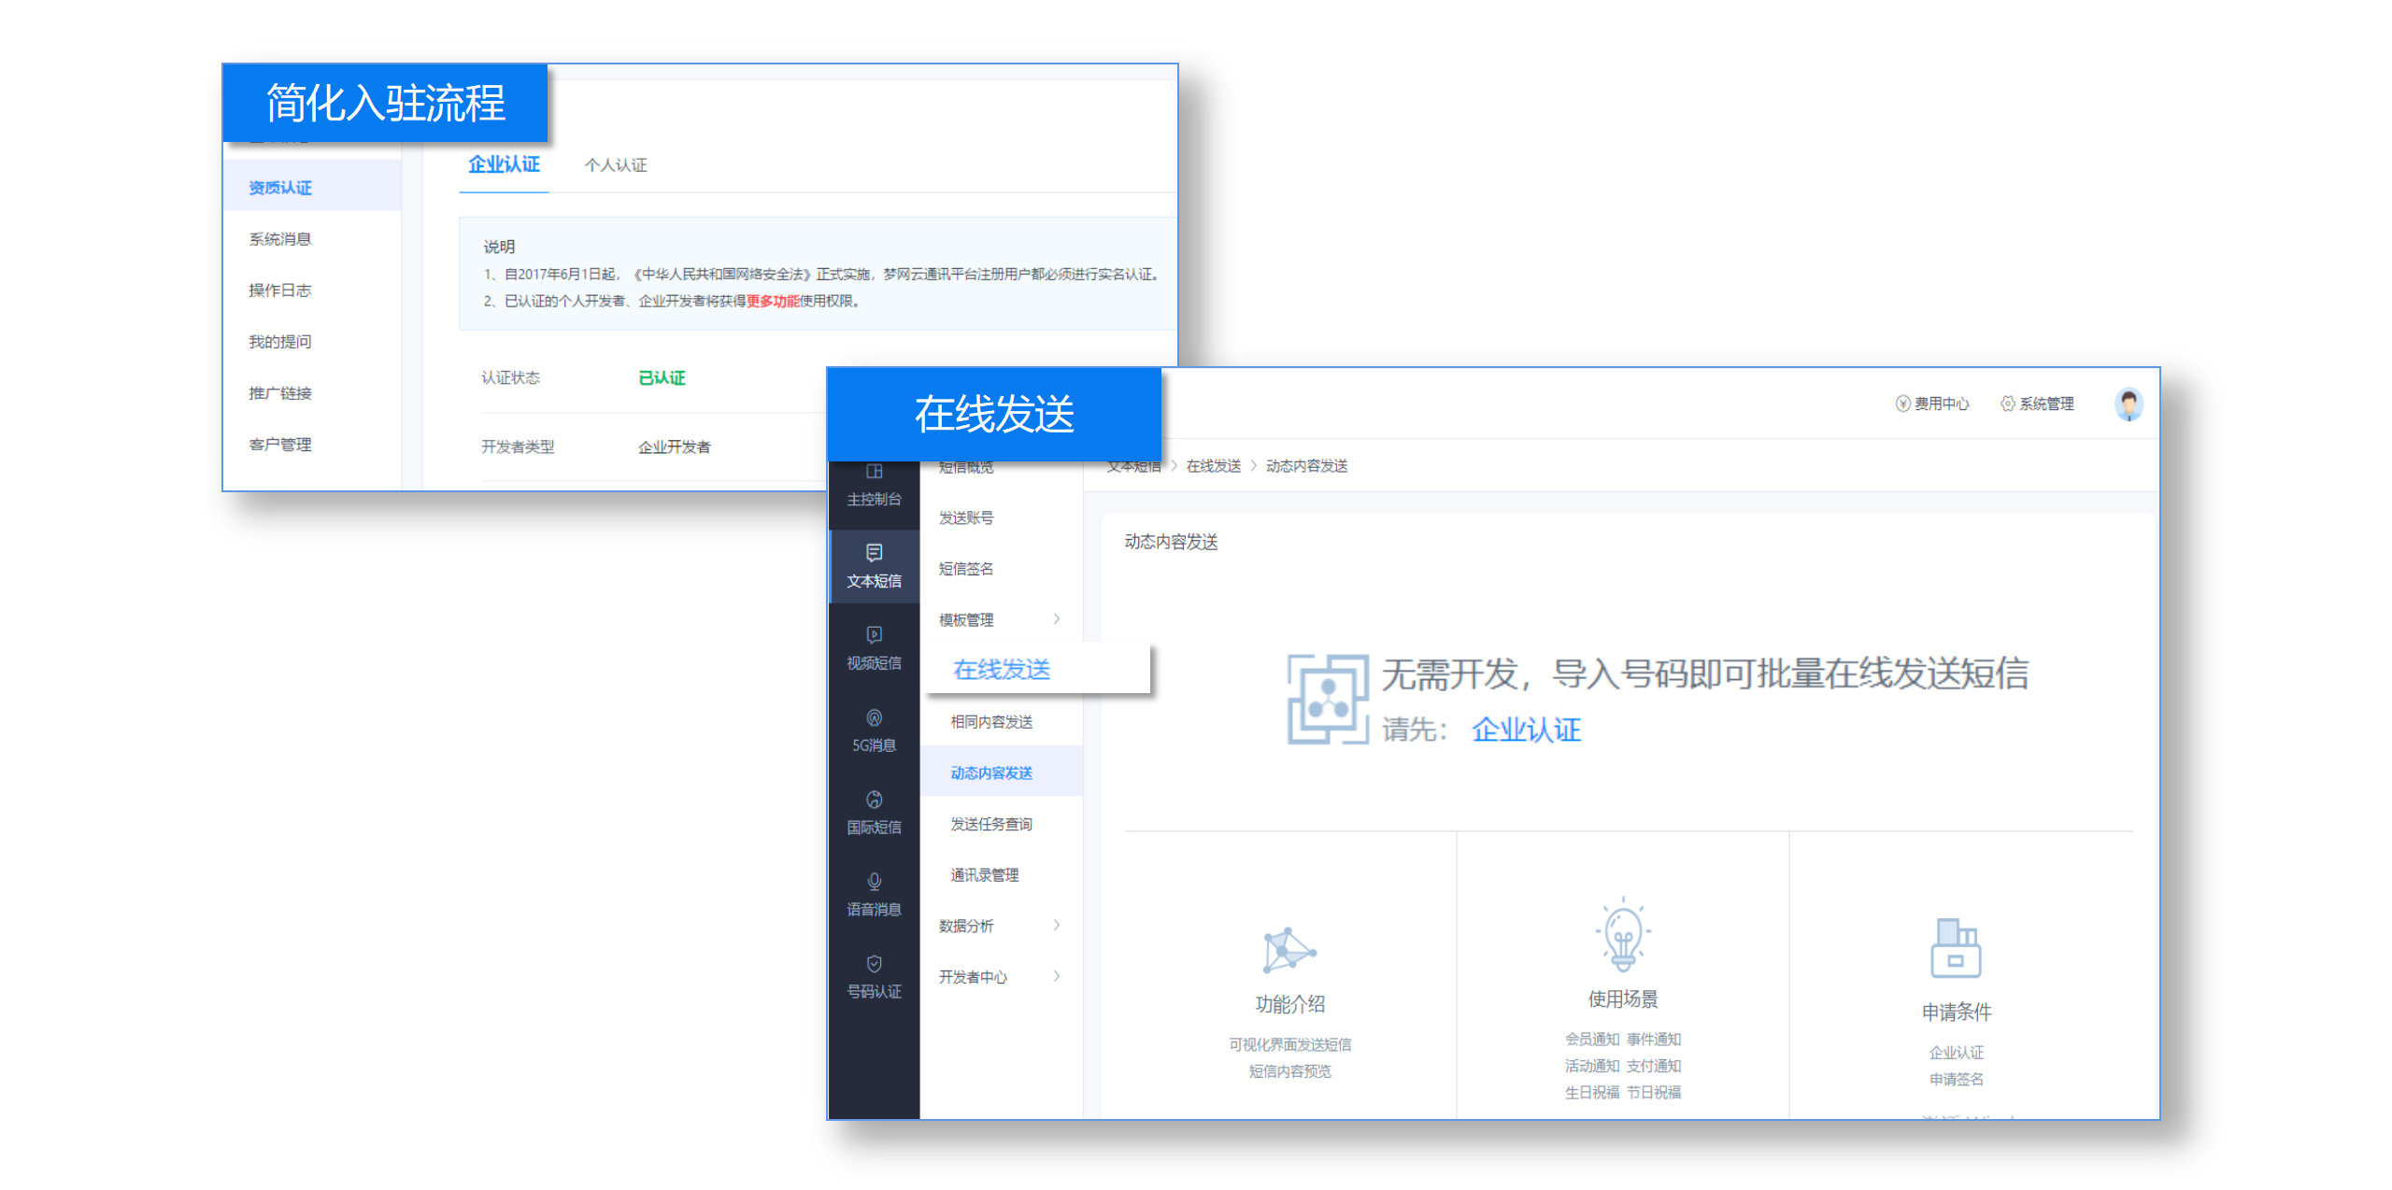This screenshot has width=2392, height=1190.
Task: Open 系统管理 settings in top bar
Action: click(x=2036, y=404)
